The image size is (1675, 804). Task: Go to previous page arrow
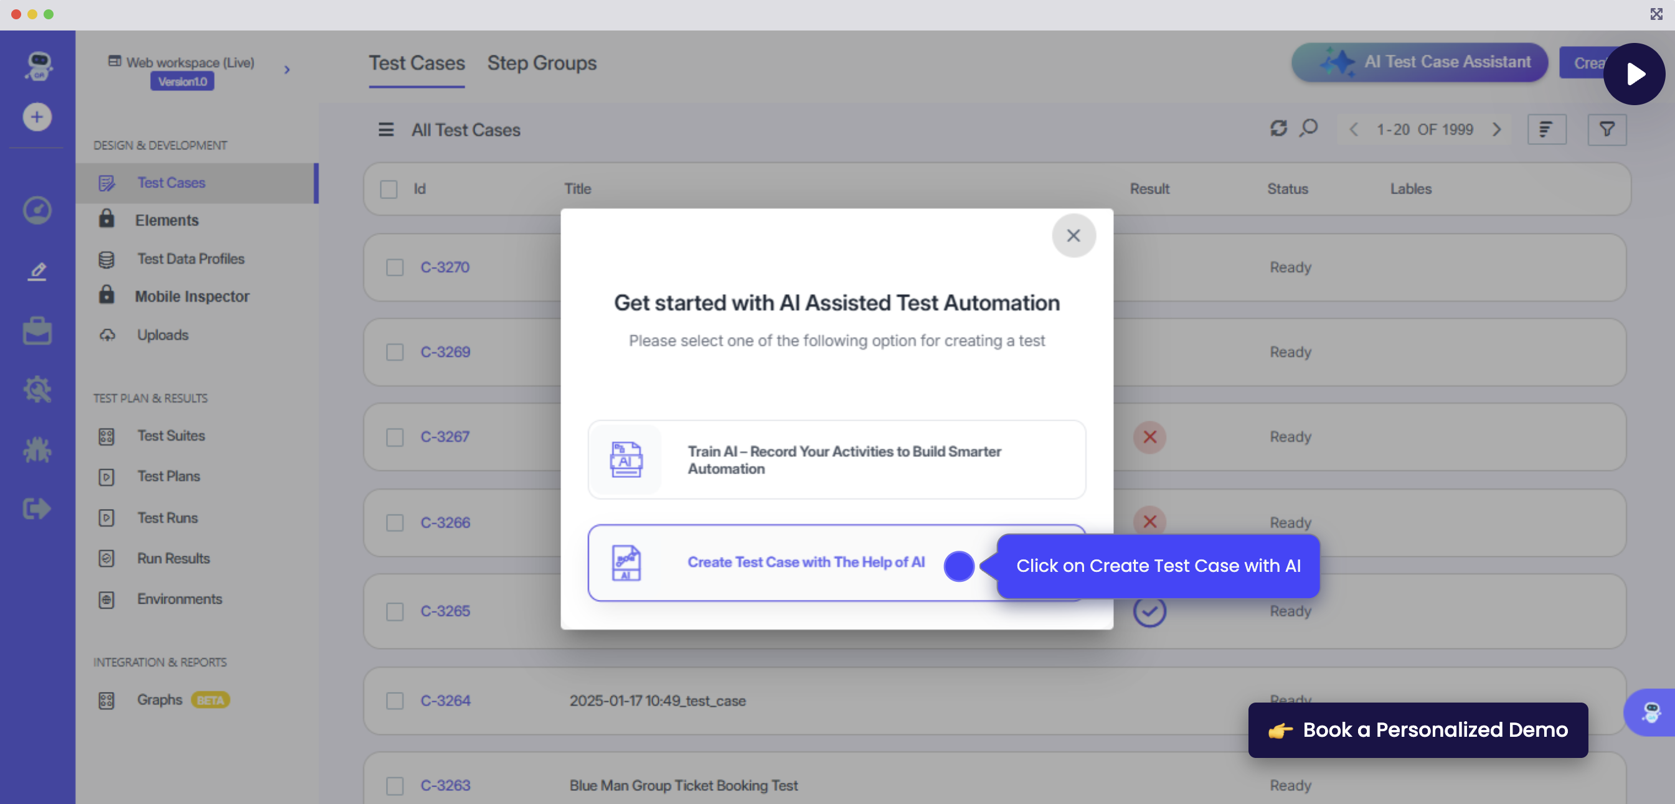click(x=1353, y=129)
